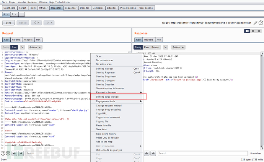Toggle request newline \n display
Image resolution: width=264 pixels, height=162 pixels.
pos(23,47)
